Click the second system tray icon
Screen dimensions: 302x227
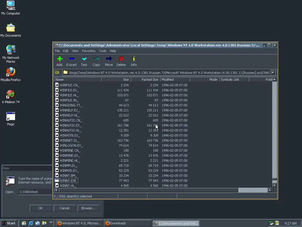point(277,223)
